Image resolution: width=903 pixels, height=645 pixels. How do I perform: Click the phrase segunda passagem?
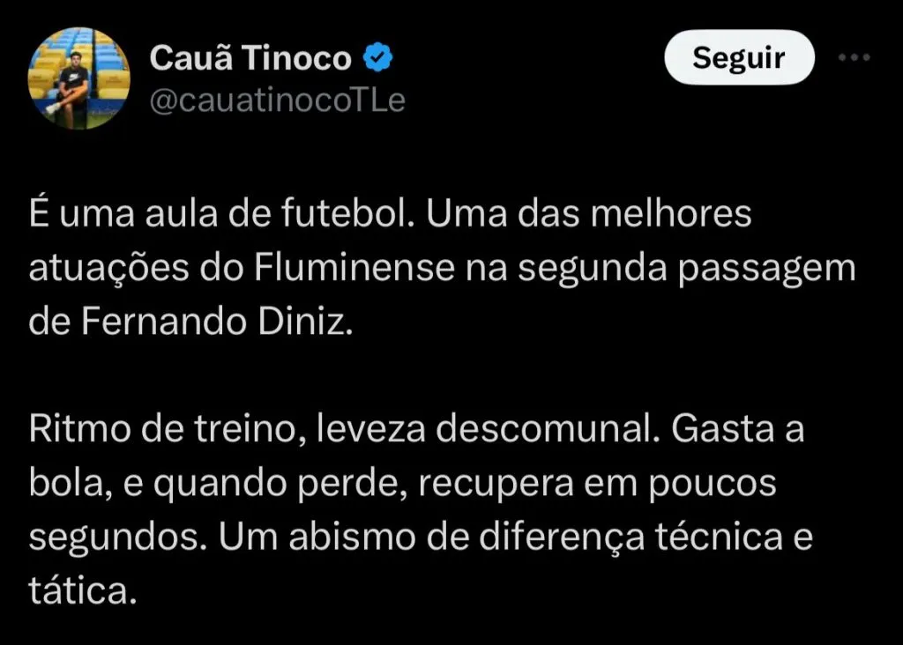[686, 269]
